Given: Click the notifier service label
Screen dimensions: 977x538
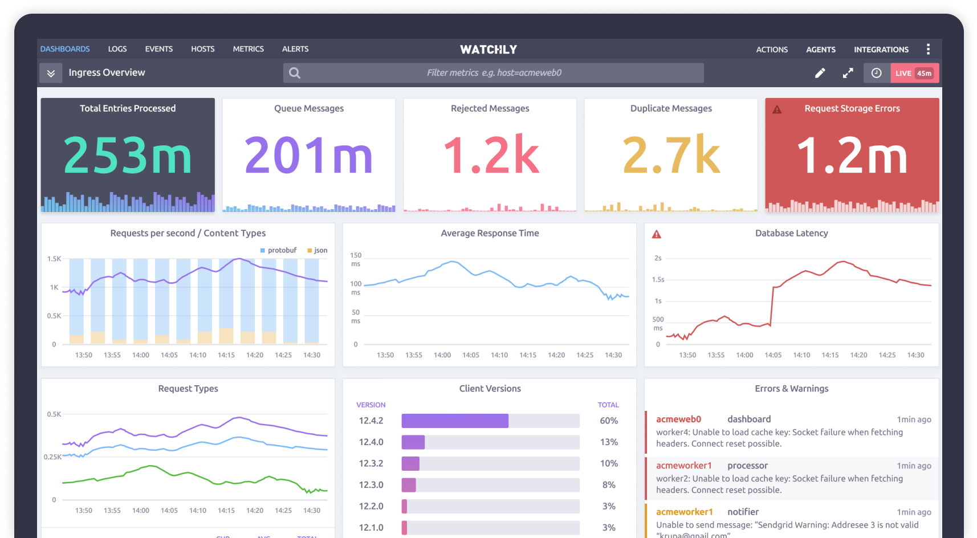Looking at the screenshot, I should pyautogui.click(x=743, y=512).
